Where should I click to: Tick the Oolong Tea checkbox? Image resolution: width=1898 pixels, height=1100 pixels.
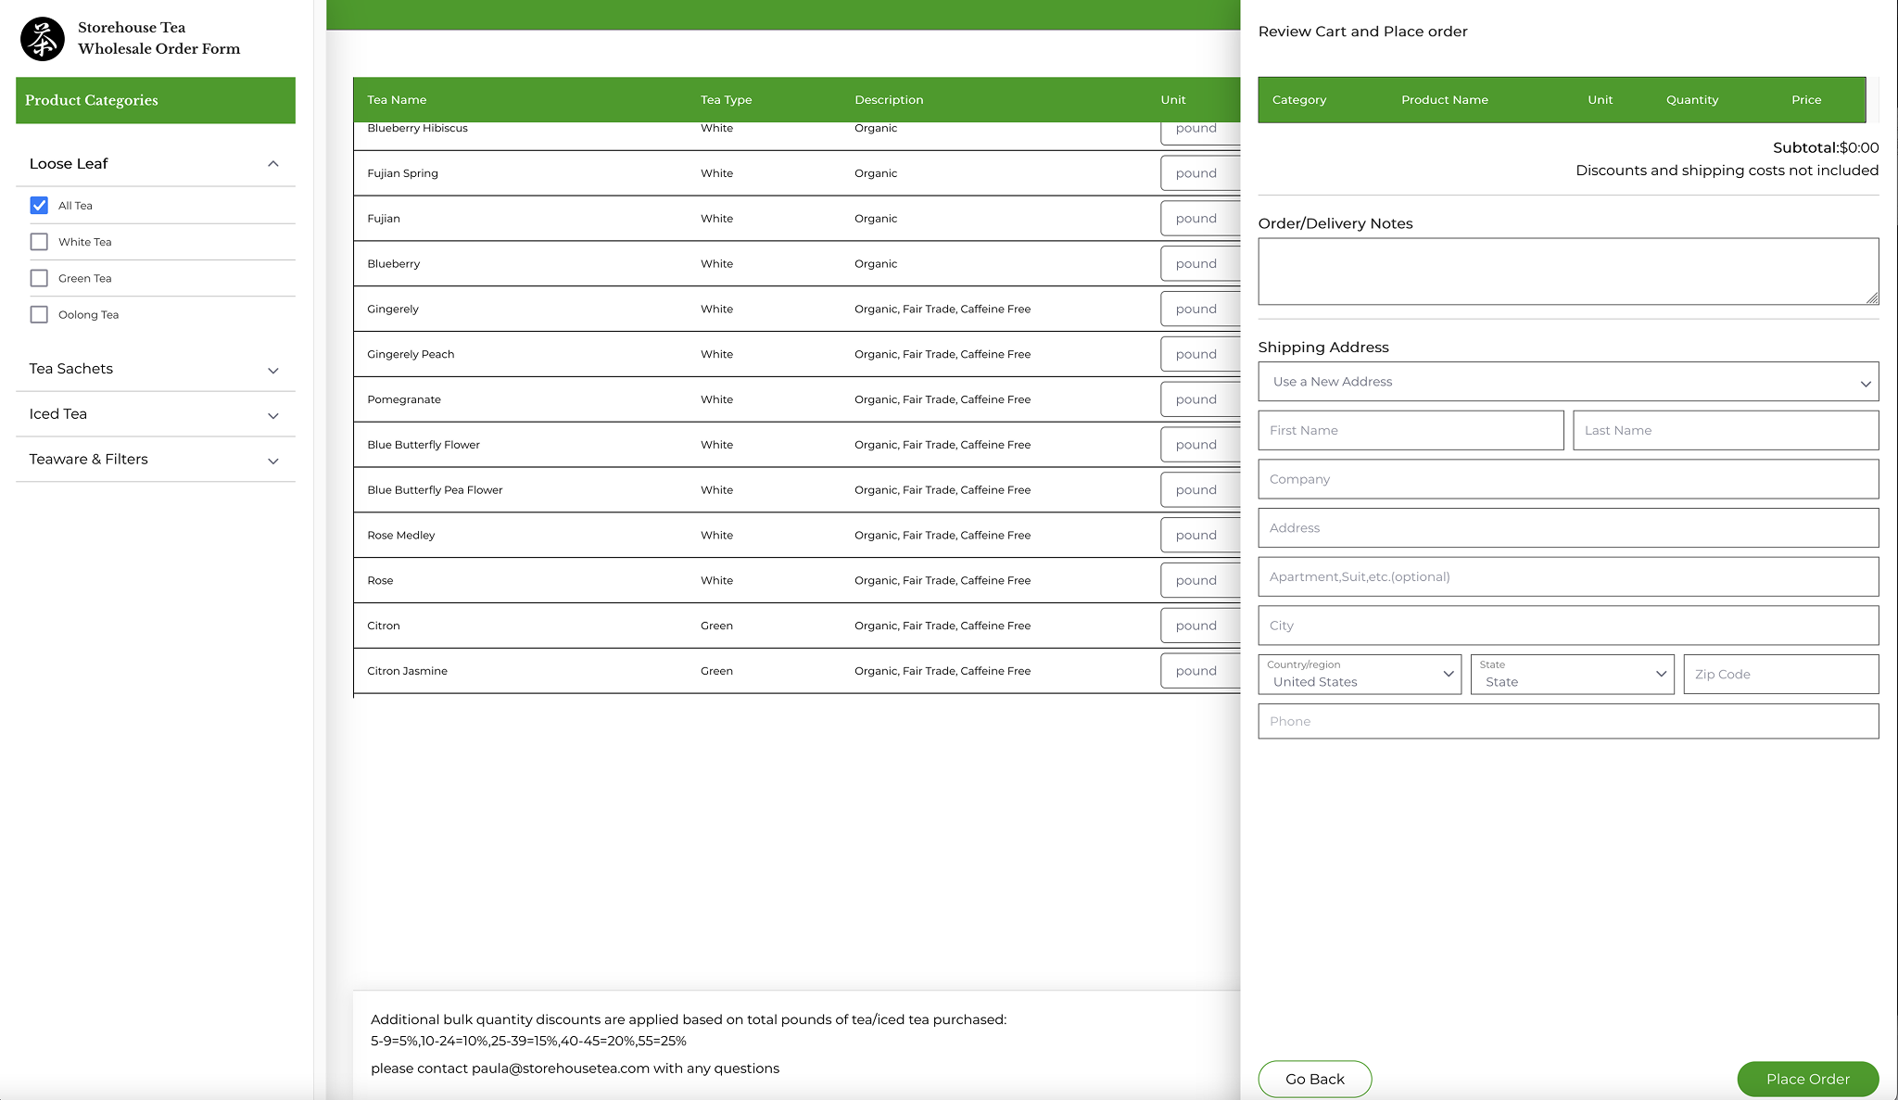pyautogui.click(x=39, y=315)
